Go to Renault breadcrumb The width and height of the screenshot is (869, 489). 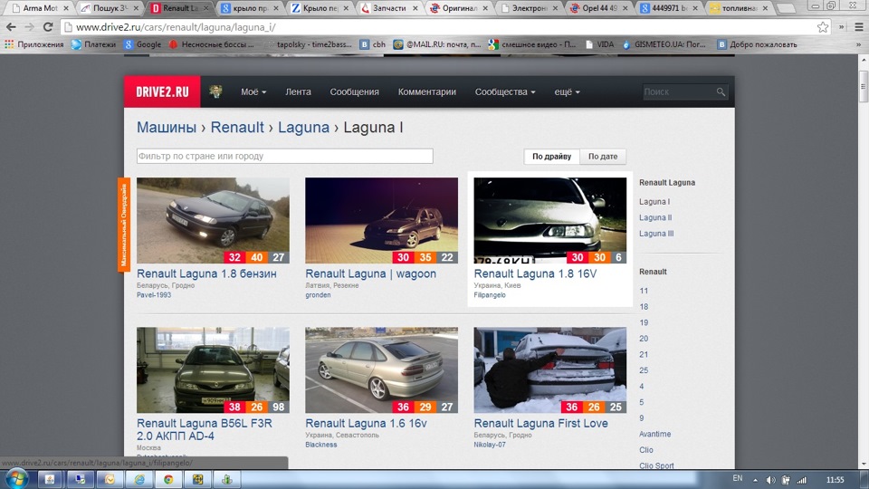237,127
